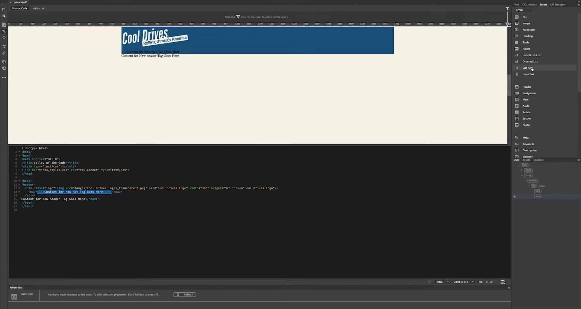Open the styles.css related file tab
Screen dimensions: 581x309
pyautogui.click(x=38, y=8)
